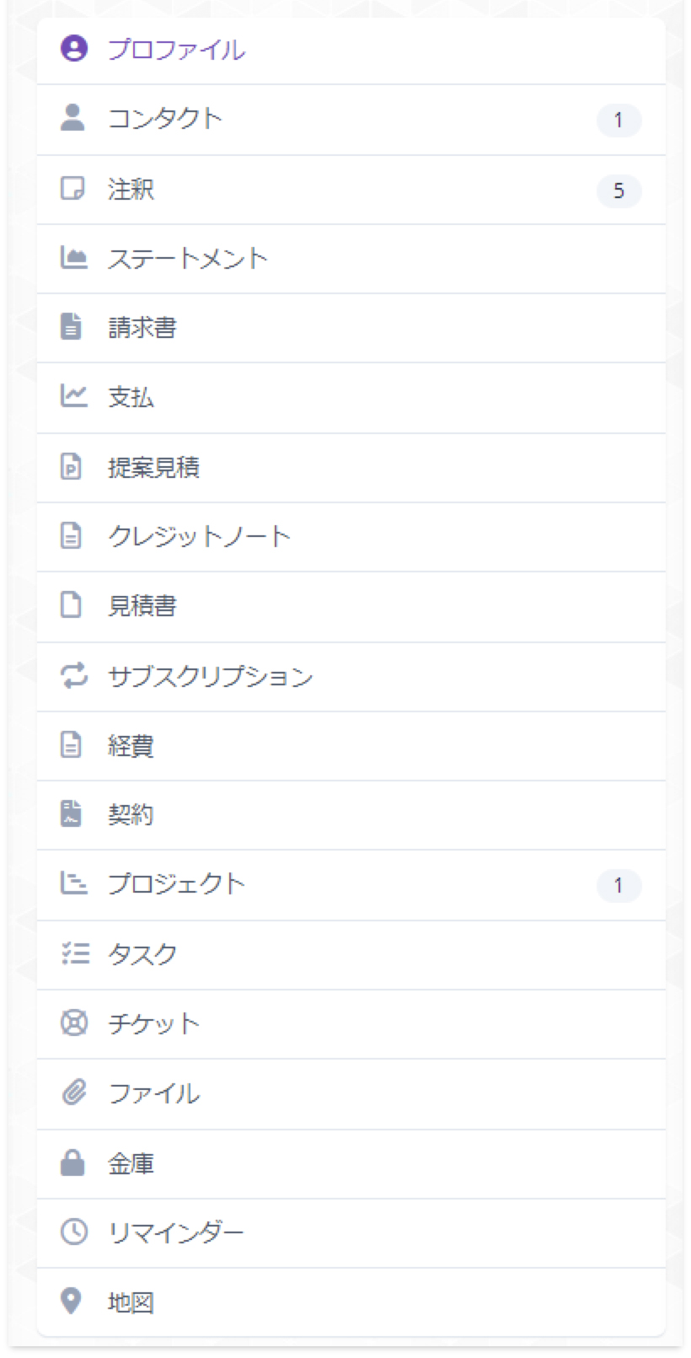Click the 注釈 sticky note icon
Image resolution: width=691 pixels, height=1358 pixels.
coord(73,188)
